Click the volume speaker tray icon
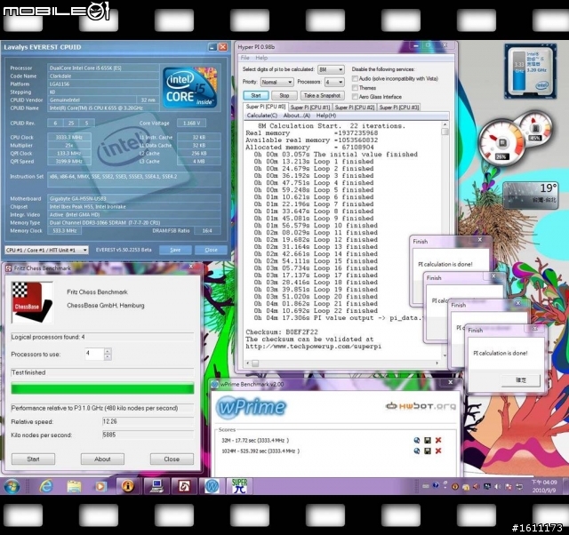 (498, 487)
